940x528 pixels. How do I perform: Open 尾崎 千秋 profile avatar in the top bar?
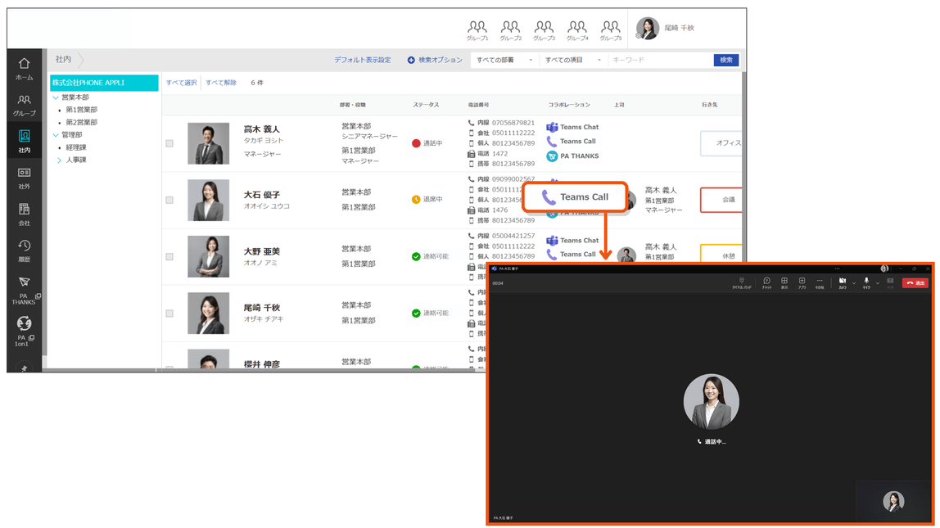(x=648, y=28)
